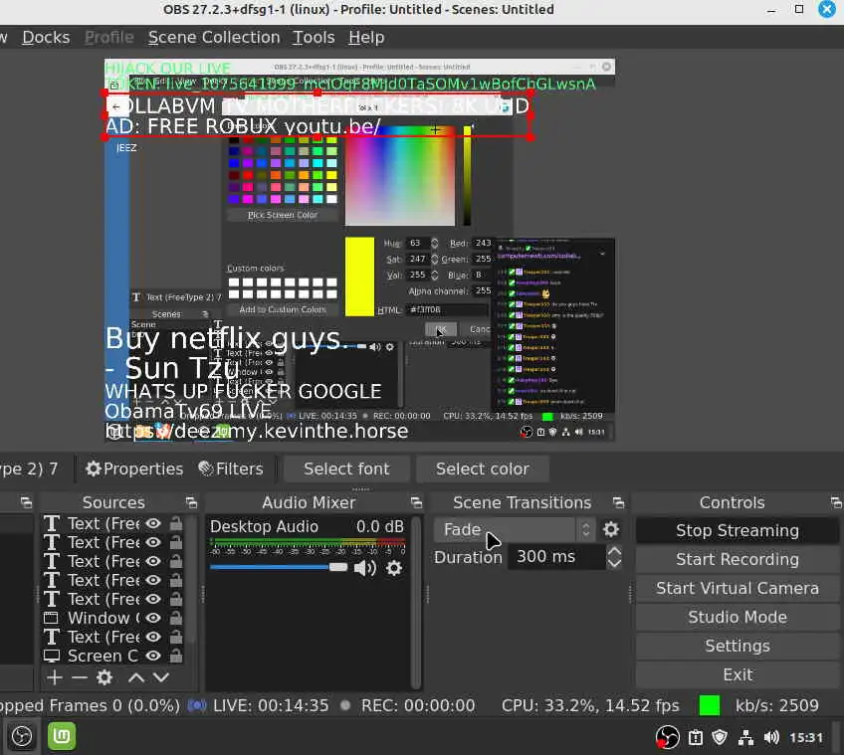
Task: Open source properties gear below Sources list
Action: coord(105,677)
